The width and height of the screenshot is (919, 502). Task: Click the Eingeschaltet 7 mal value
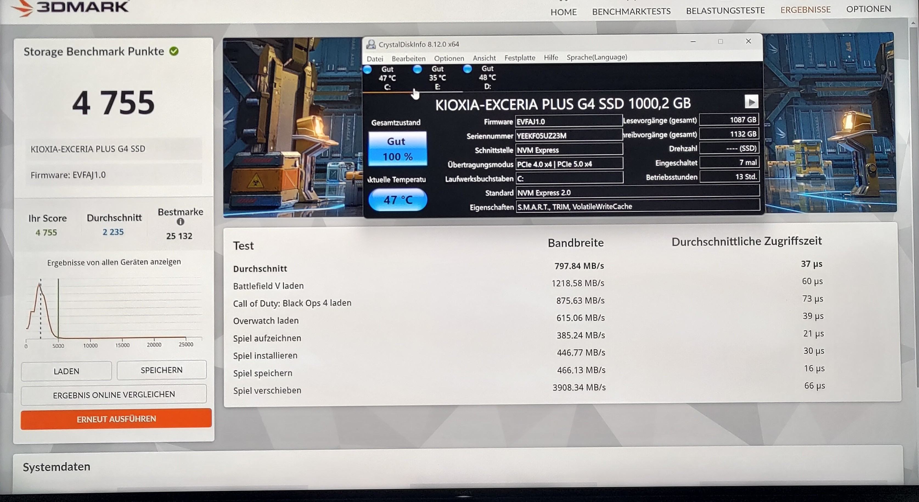click(729, 162)
